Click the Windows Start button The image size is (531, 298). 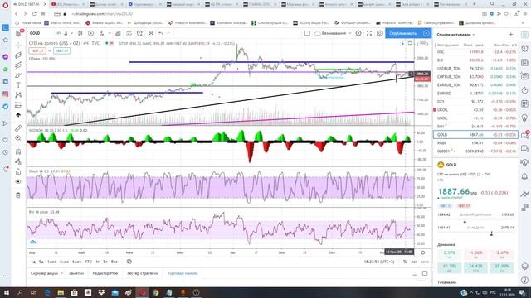coord(7,292)
